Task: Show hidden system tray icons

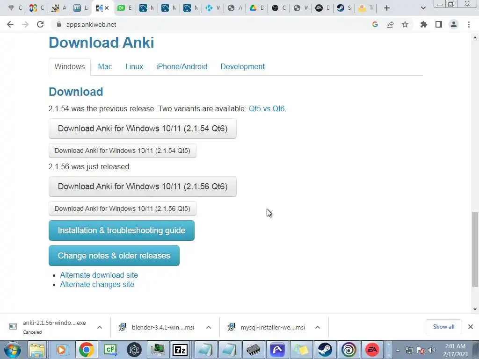Action: [398, 350]
